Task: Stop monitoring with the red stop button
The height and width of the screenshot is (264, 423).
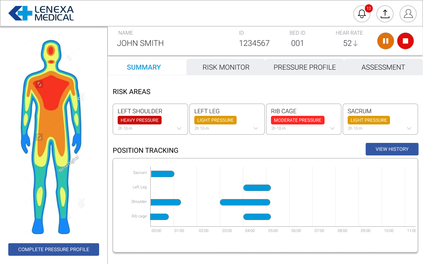Action: pos(405,41)
